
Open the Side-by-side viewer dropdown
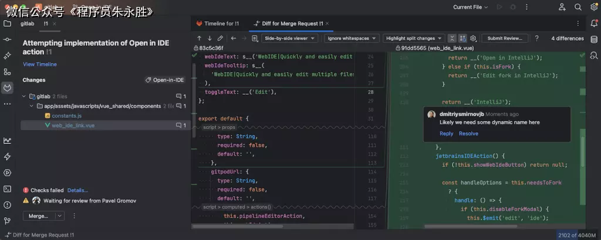click(289, 38)
